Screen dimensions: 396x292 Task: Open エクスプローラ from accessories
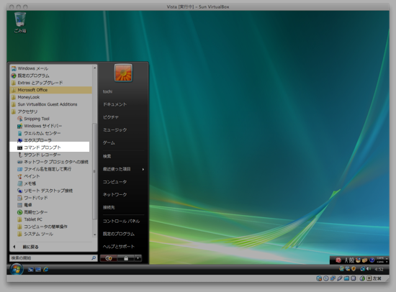51,140
